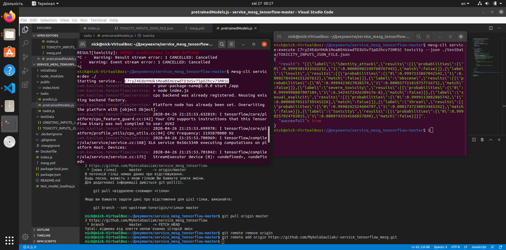Open search in the terminal showing JSON result
This screenshot has width=506, height=250.
point(418,37)
